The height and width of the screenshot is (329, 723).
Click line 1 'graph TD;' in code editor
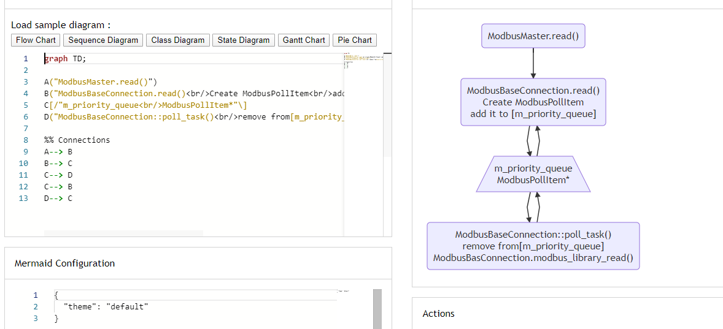point(65,59)
